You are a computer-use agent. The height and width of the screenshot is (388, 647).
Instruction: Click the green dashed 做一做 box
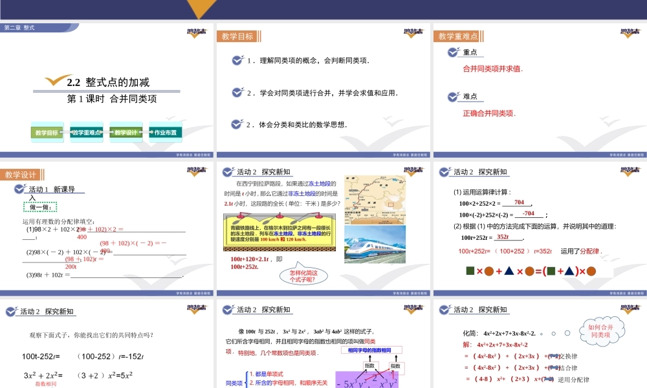click(x=40, y=207)
